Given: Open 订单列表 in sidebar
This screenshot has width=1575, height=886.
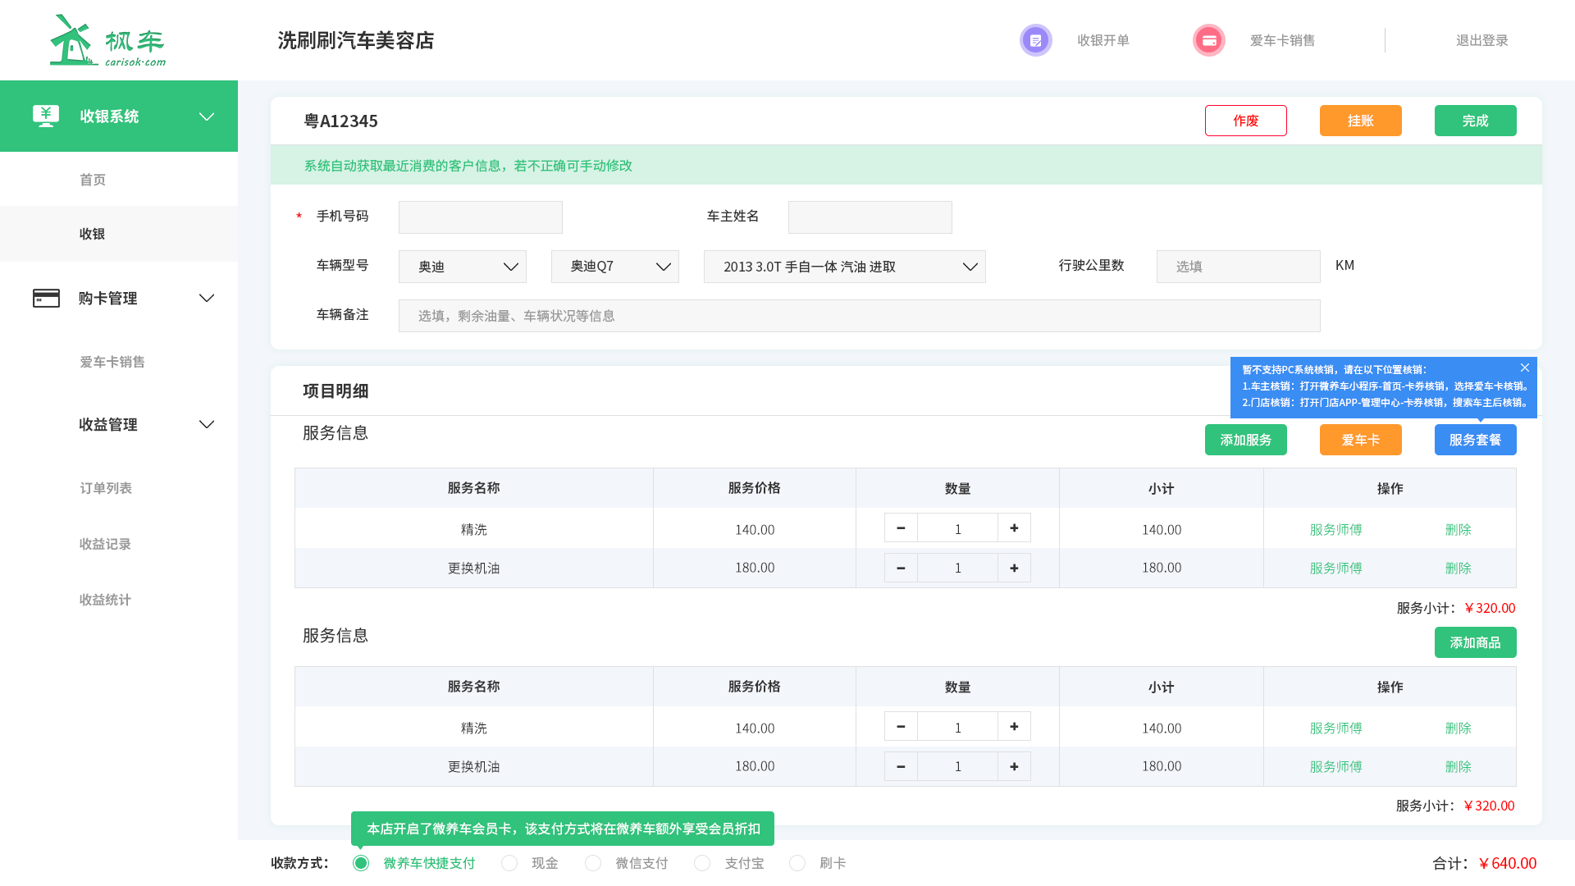Looking at the screenshot, I should [106, 488].
